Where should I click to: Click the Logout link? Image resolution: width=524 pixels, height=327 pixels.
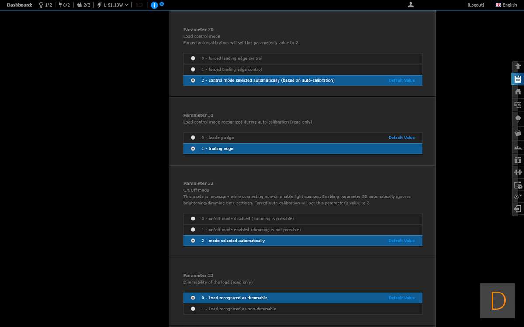coord(476,5)
